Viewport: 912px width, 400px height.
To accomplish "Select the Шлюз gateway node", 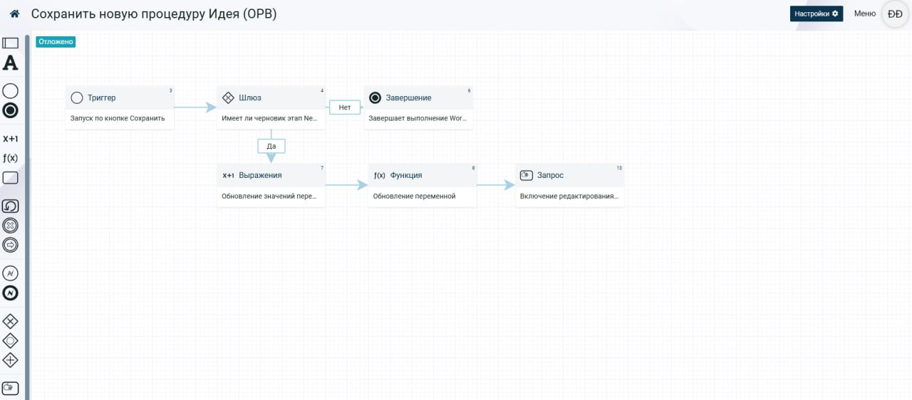I will pos(271,107).
